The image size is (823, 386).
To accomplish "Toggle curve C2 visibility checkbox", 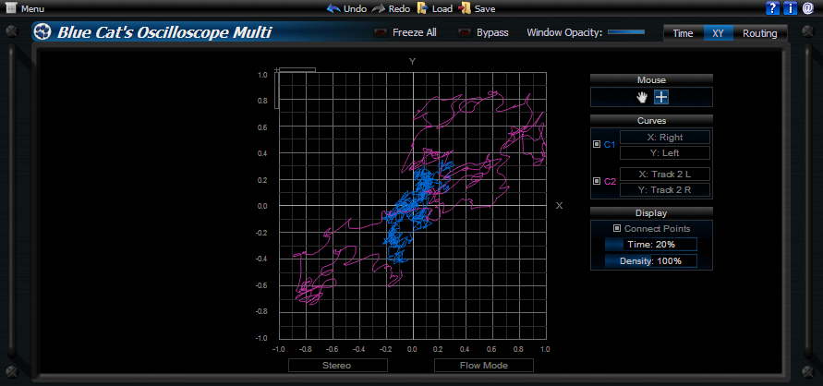I will coord(597,181).
